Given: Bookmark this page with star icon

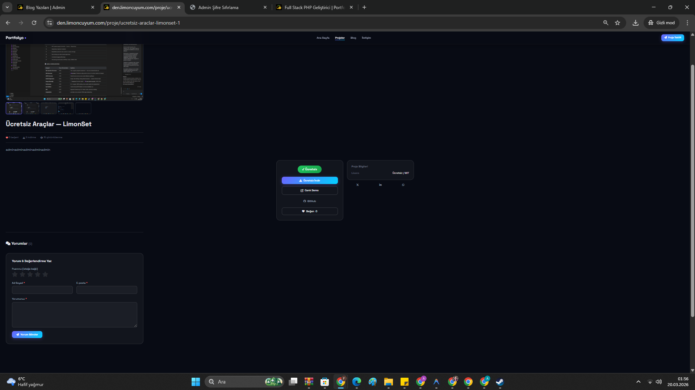Looking at the screenshot, I should coord(617,23).
